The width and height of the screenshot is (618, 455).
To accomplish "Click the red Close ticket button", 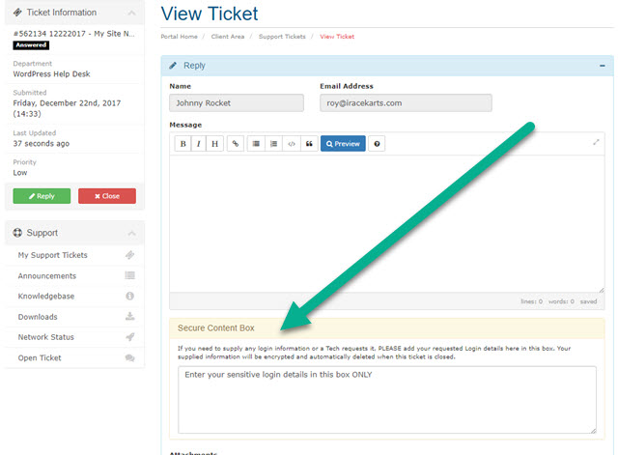I will tap(107, 196).
